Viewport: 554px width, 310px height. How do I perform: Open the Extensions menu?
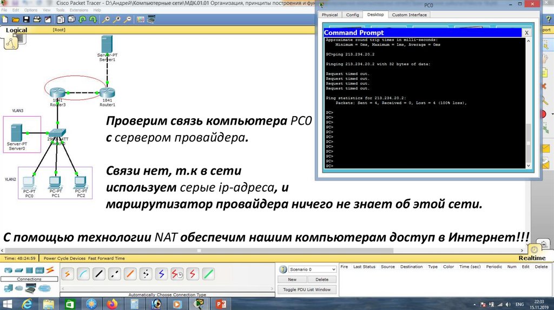(x=79, y=10)
